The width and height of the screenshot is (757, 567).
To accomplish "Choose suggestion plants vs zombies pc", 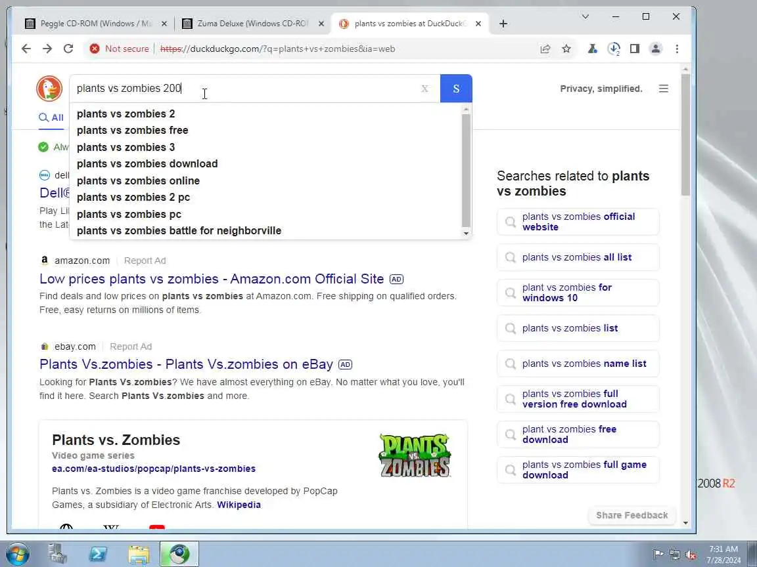I will click(267, 214).
